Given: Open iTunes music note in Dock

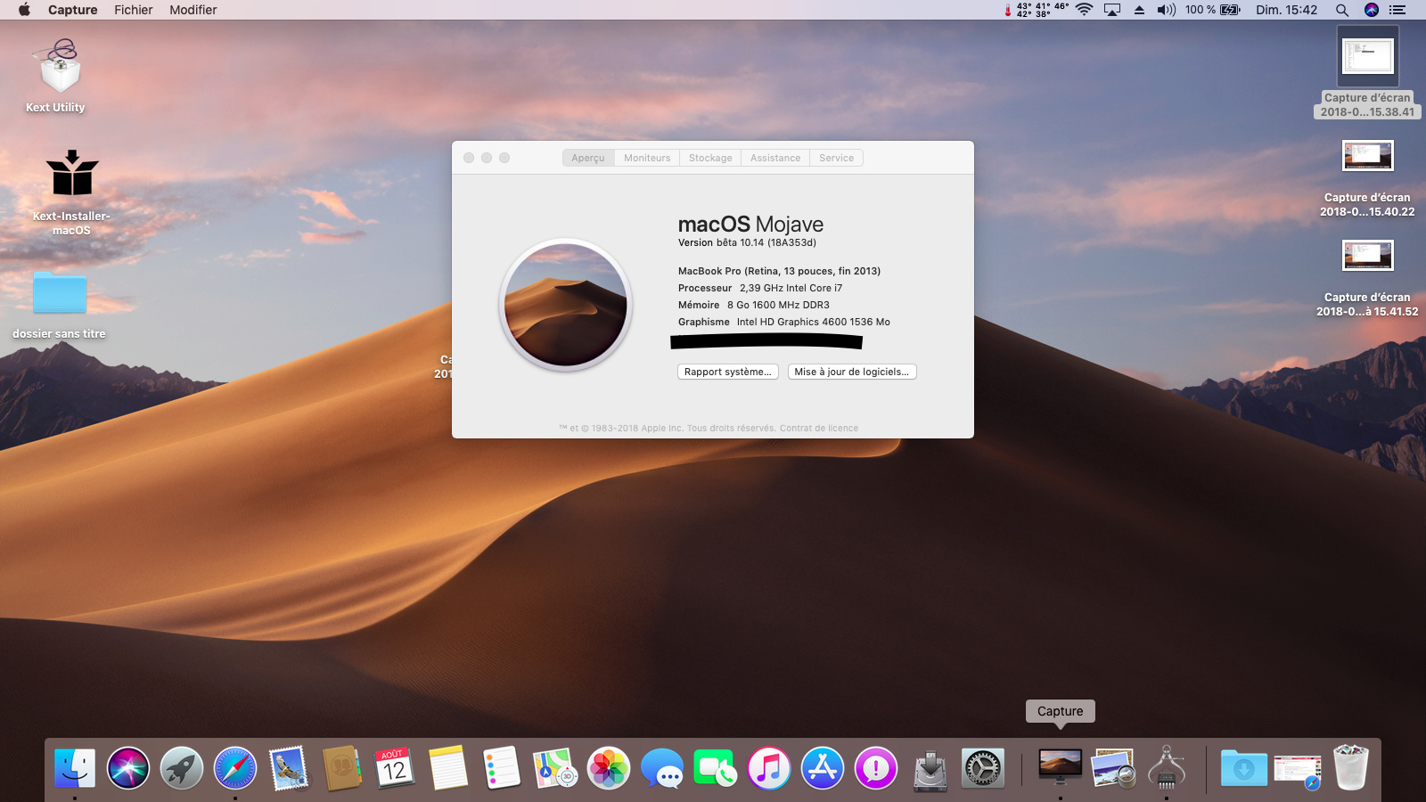Looking at the screenshot, I should point(769,768).
